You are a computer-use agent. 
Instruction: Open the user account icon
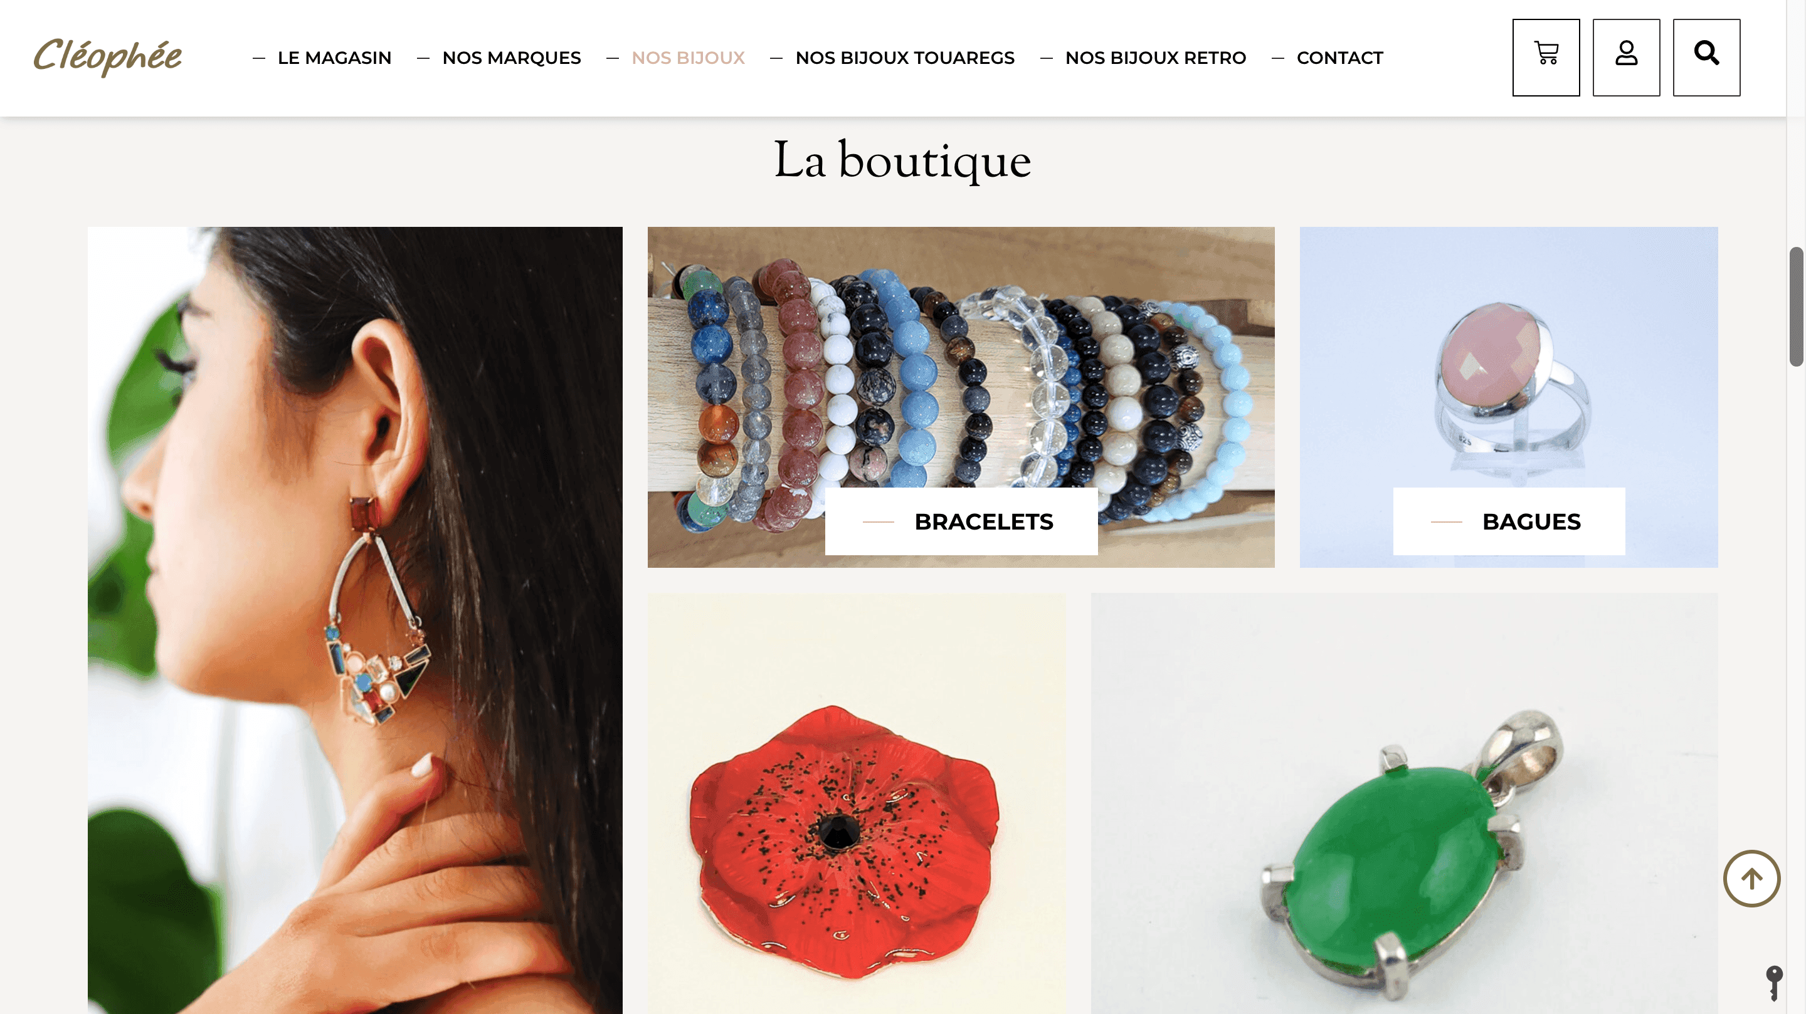[1626, 58]
